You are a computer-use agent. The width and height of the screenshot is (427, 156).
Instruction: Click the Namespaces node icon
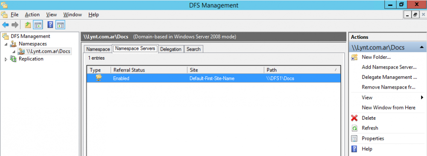tap(13, 44)
